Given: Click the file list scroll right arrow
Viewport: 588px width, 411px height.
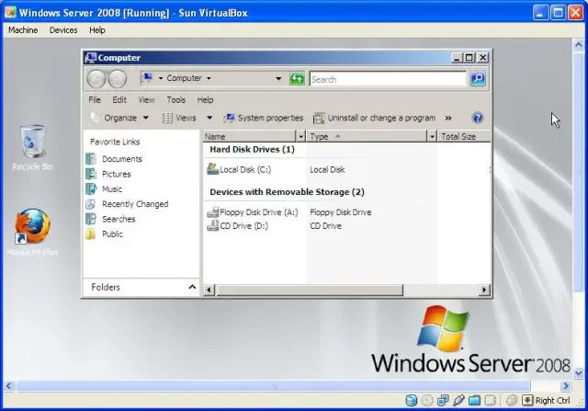Looking at the screenshot, I should pos(484,290).
